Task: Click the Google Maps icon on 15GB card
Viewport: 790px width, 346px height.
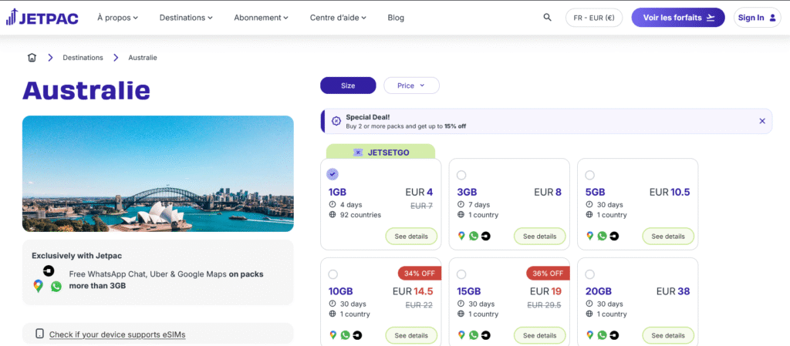Action: (461, 335)
